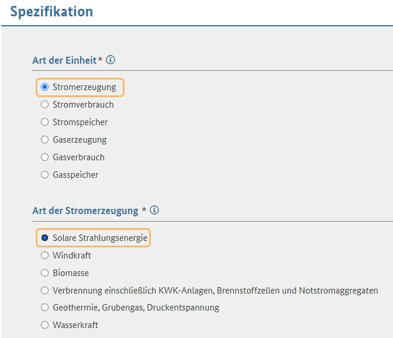This screenshot has width=393, height=338.
Task: Select the Gasverbrauch radio button
Action: tap(44, 157)
